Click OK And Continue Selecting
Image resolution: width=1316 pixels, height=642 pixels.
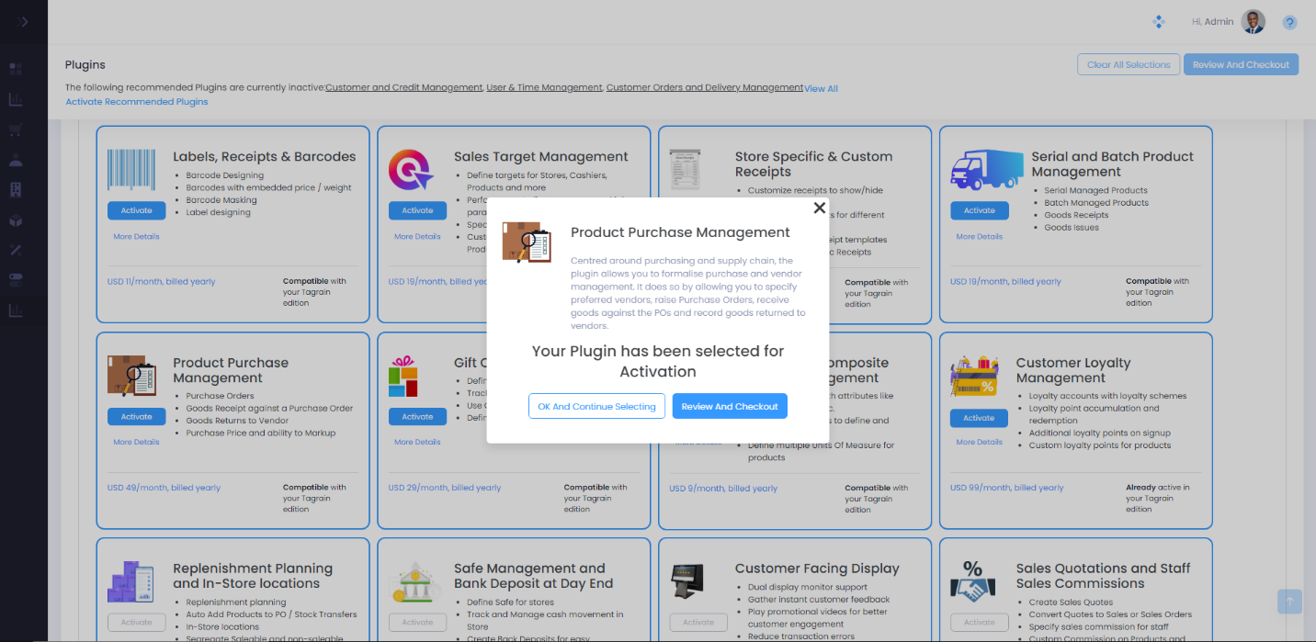(596, 406)
